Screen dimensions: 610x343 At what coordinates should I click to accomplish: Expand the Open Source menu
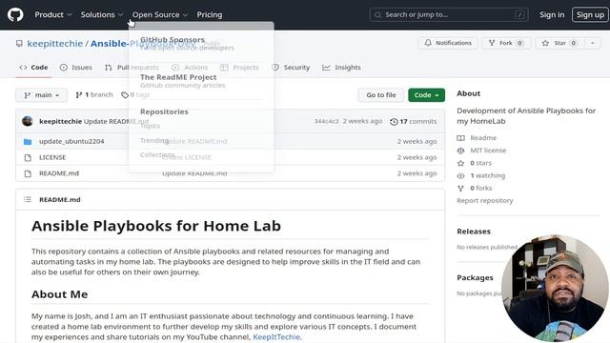pos(160,15)
